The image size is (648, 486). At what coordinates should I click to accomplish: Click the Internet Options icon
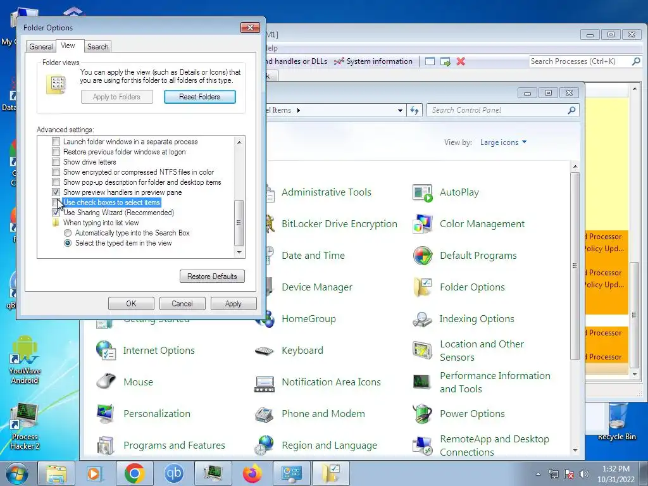[106, 351]
